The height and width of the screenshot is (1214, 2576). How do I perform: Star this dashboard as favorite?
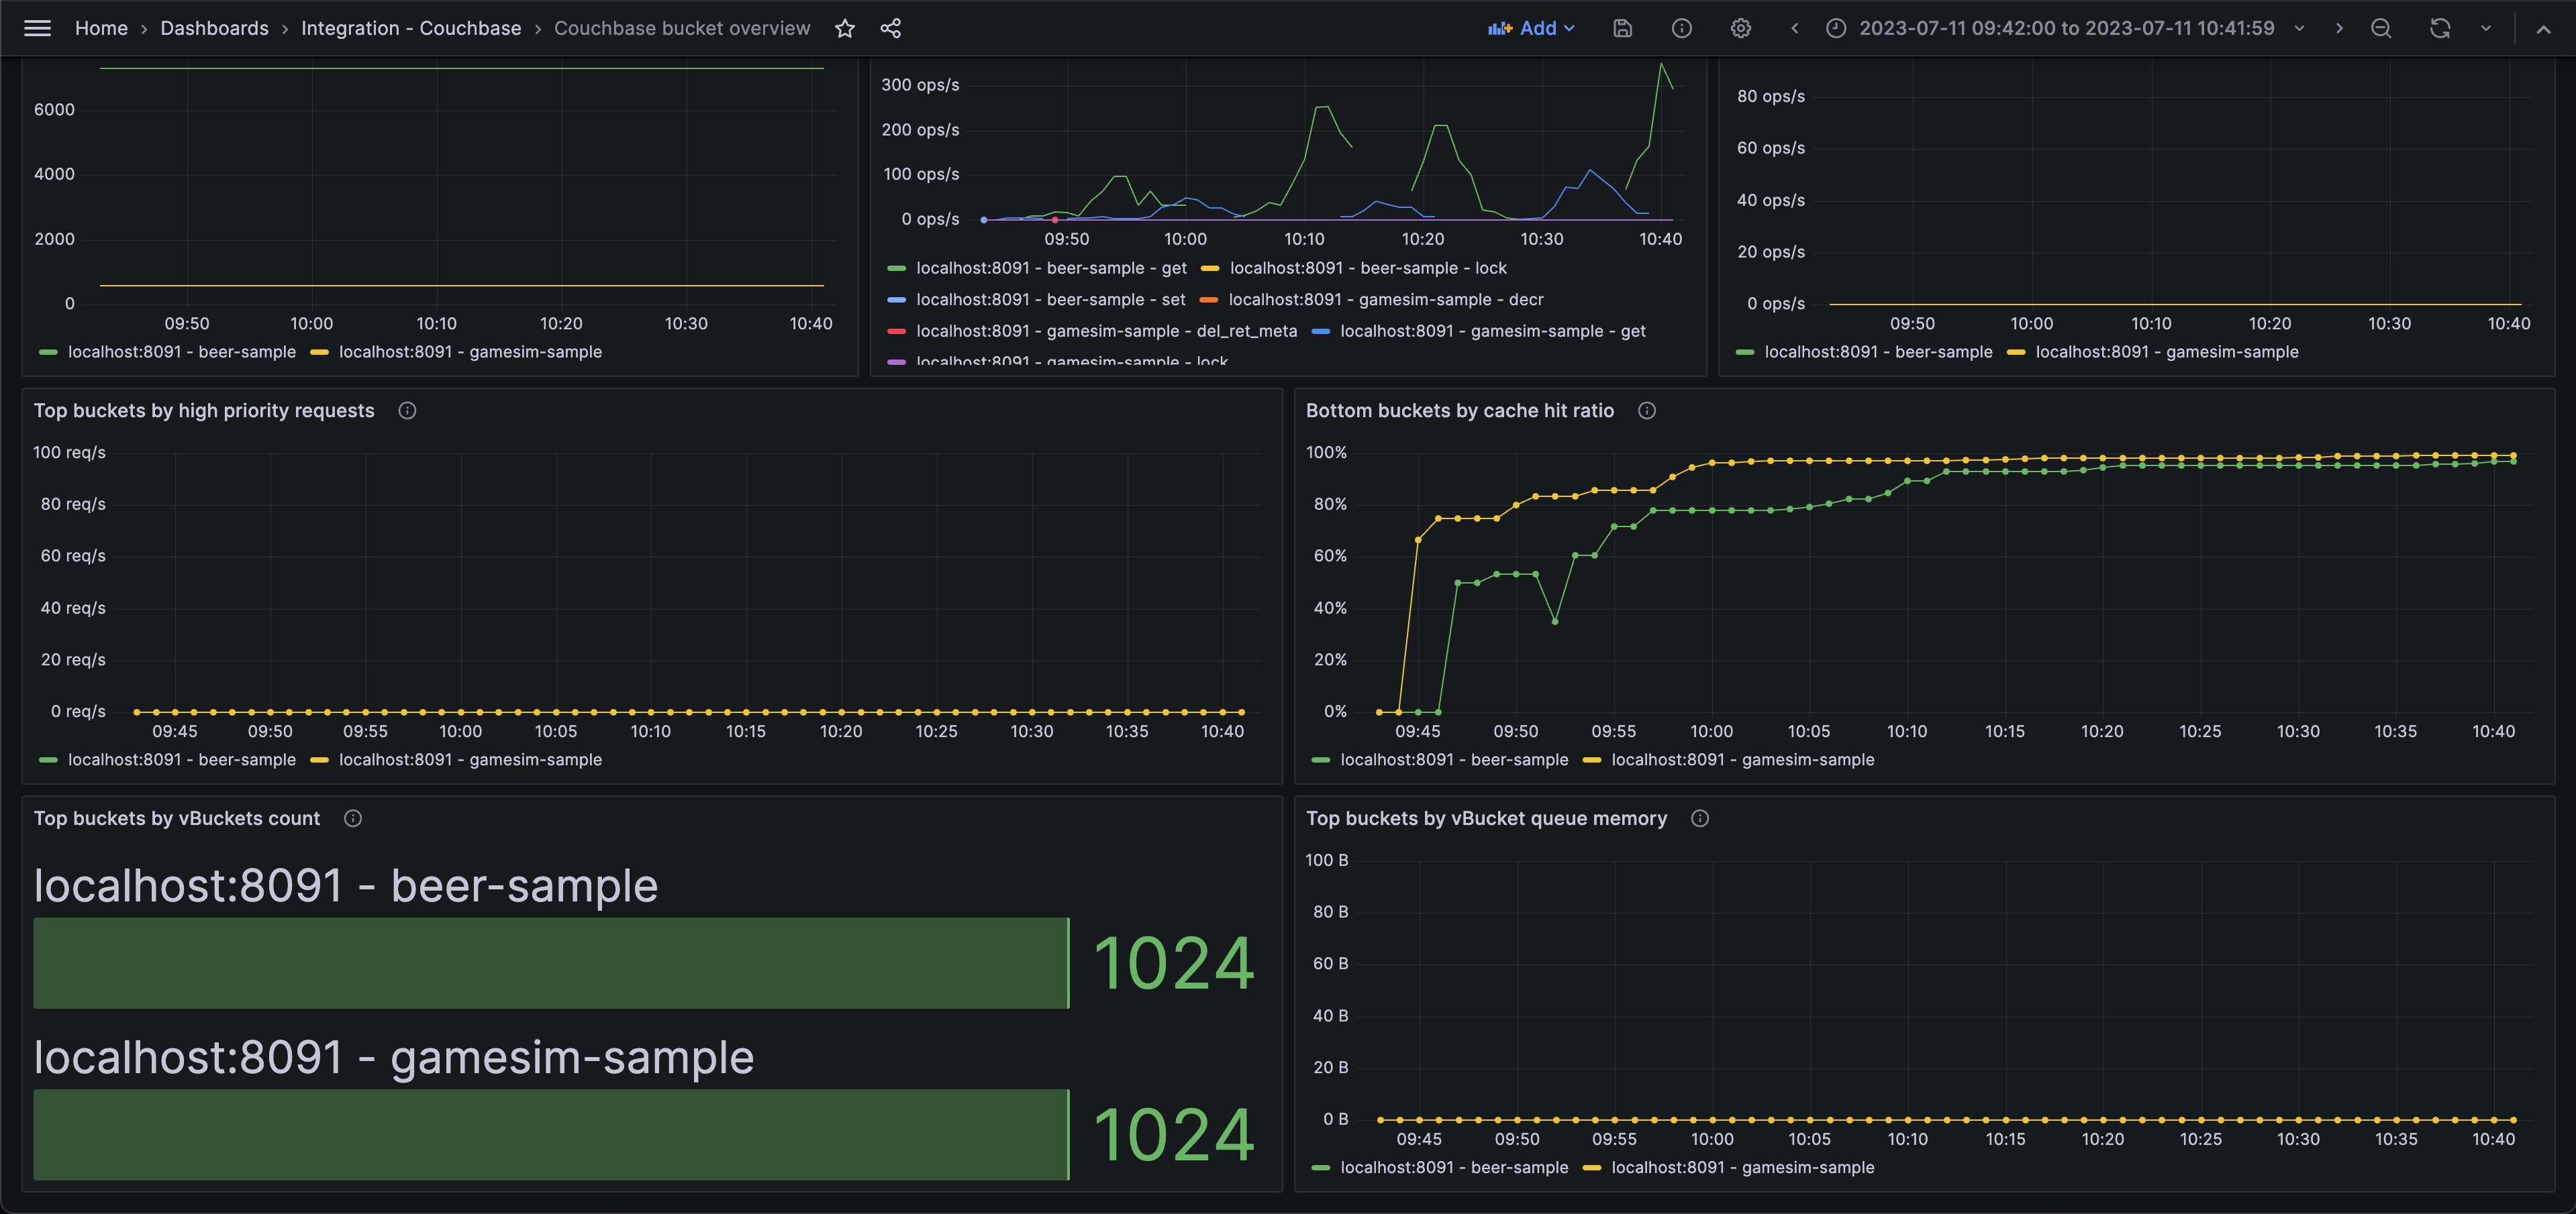[845, 28]
